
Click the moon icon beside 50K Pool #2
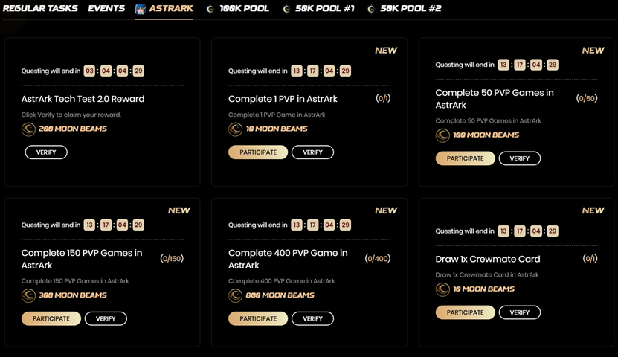click(370, 9)
